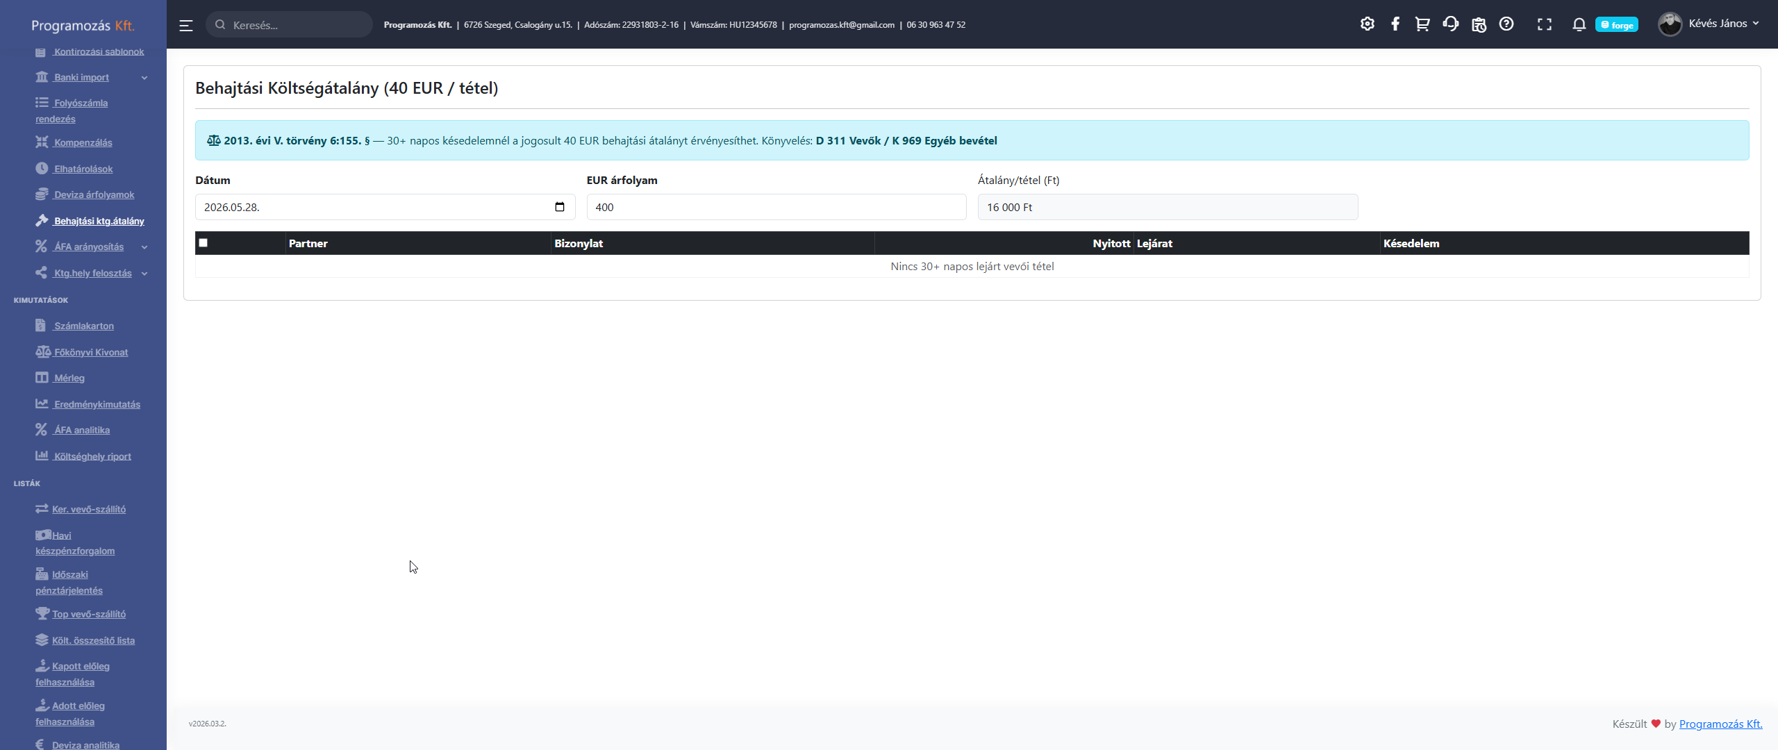Click the v2026.03.2. version text
Screen dimensions: 1778x750
click(x=208, y=724)
